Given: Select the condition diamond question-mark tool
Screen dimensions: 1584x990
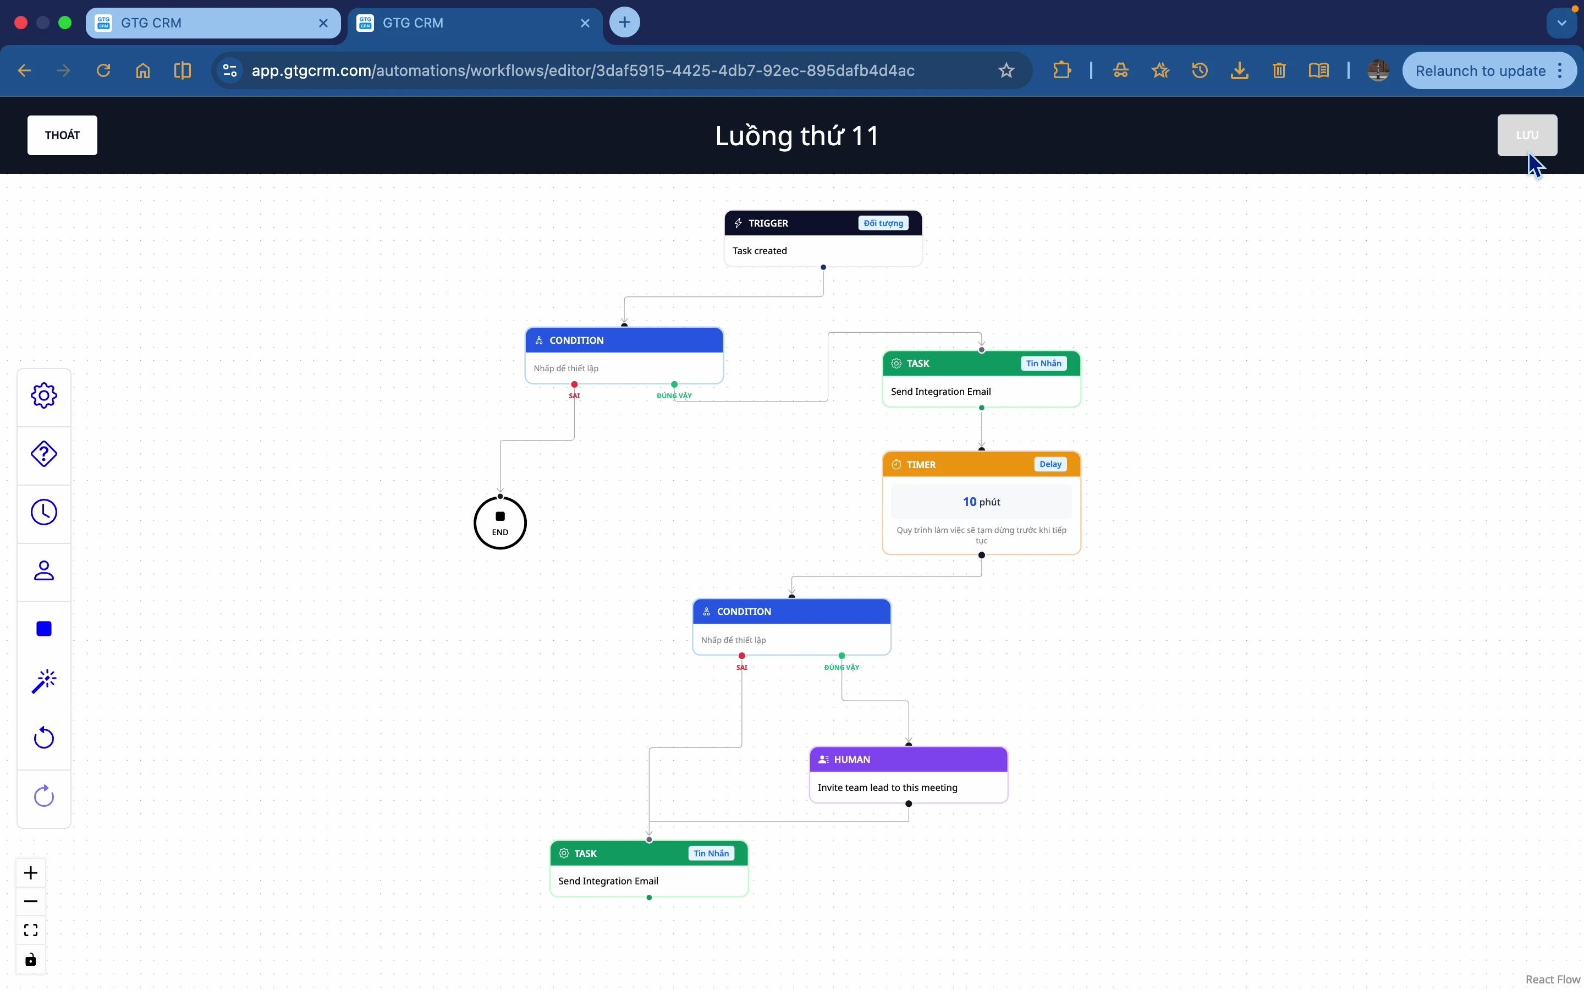Looking at the screenshot, I should tap(44, 454).
